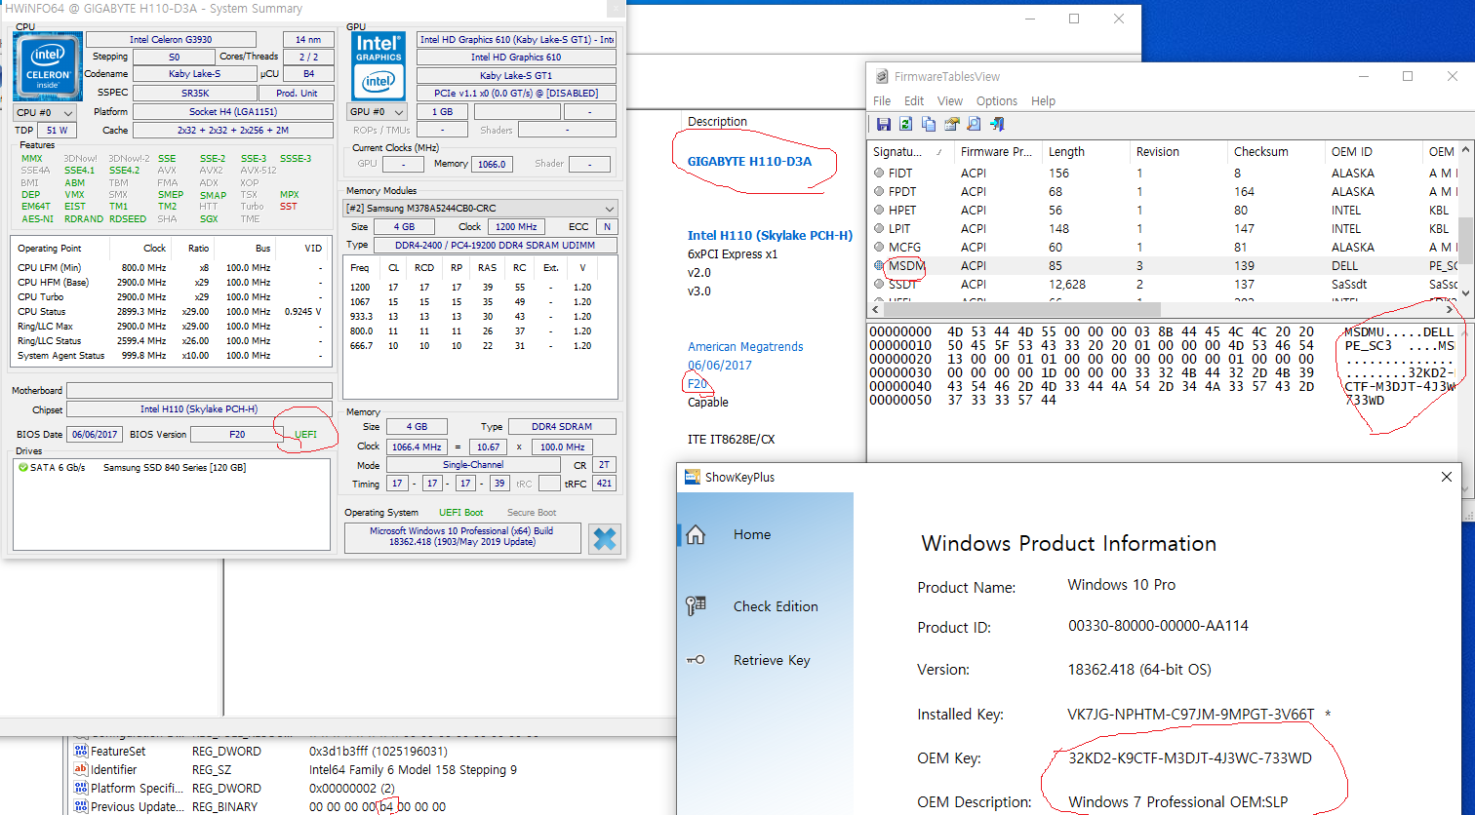This screenshot has width=1475, height=815.
Task: Select the Retrieve Key key icon
Action: tap(696, 660)
